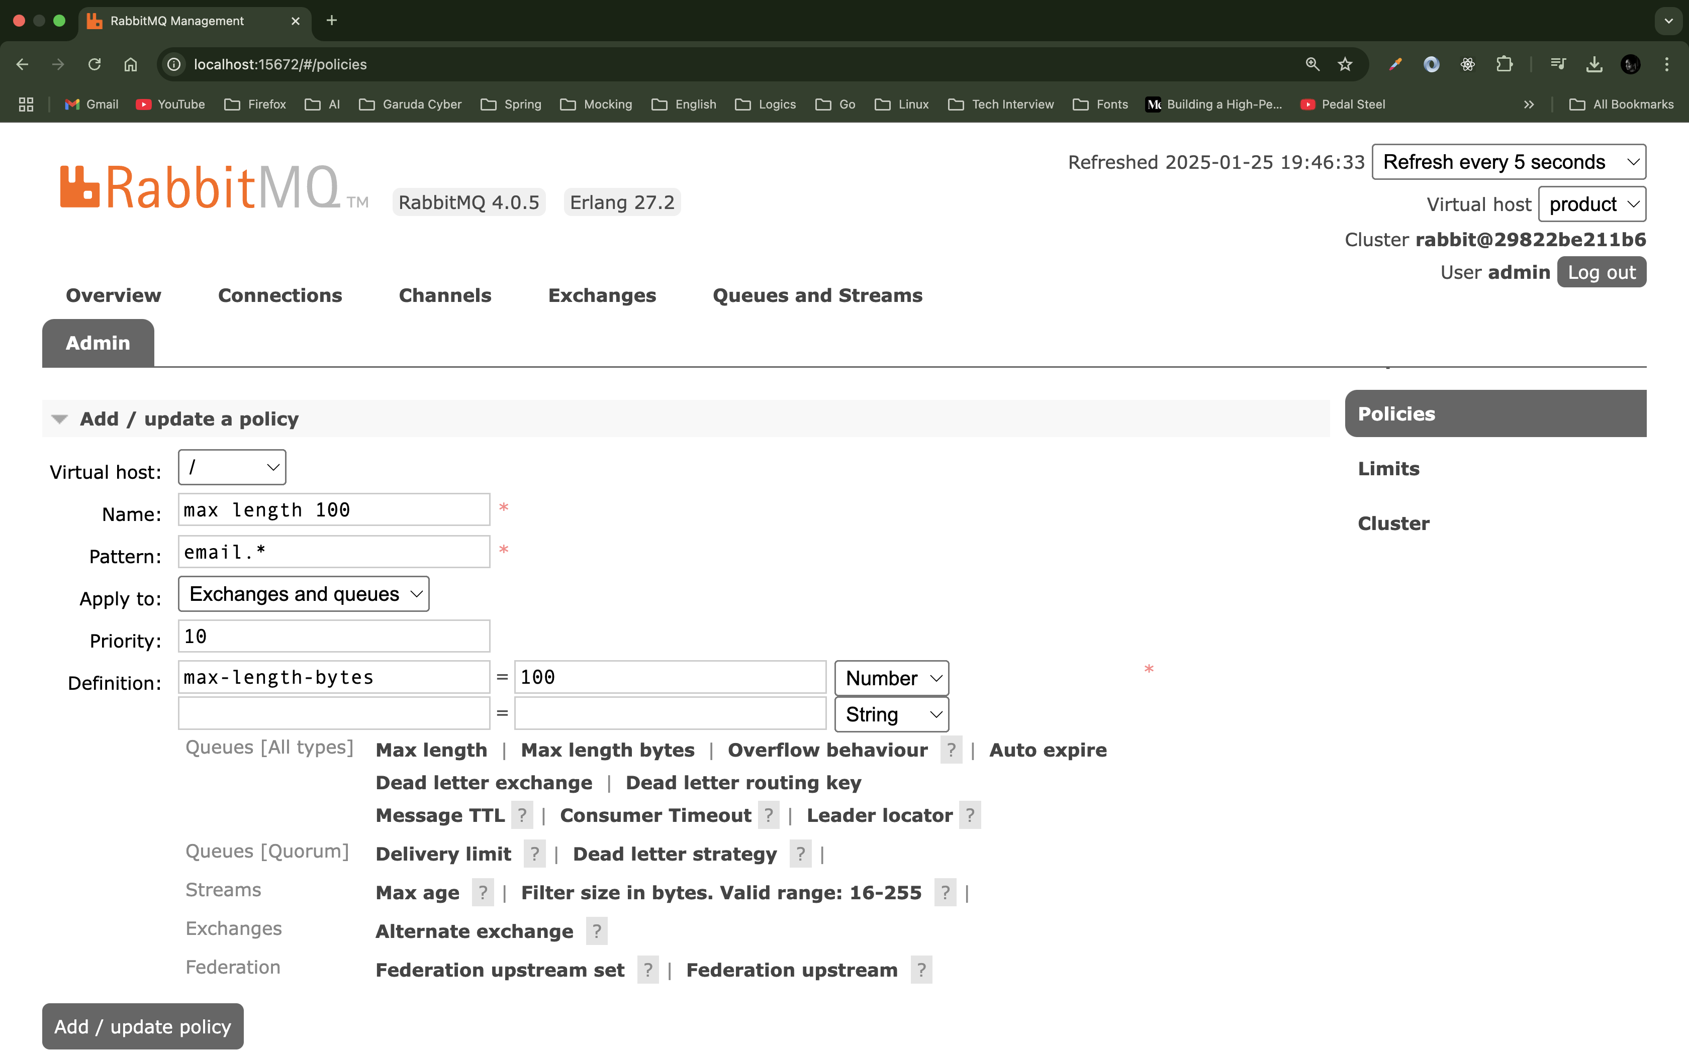Open the zoom magnifier icon in the address bar
Screen dimensions: 1689x1055
(x=1312, y=64)
